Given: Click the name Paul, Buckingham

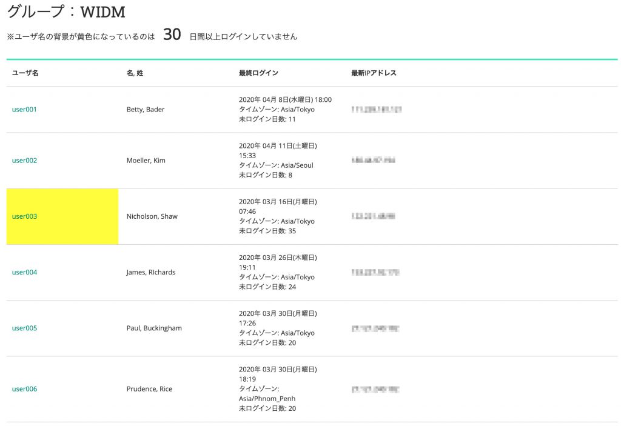Looking at the screenshot, I should coord(154,328).
